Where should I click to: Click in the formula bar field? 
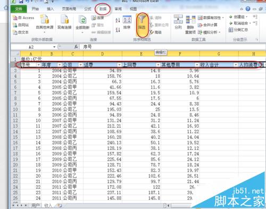(x=172, y=47)
